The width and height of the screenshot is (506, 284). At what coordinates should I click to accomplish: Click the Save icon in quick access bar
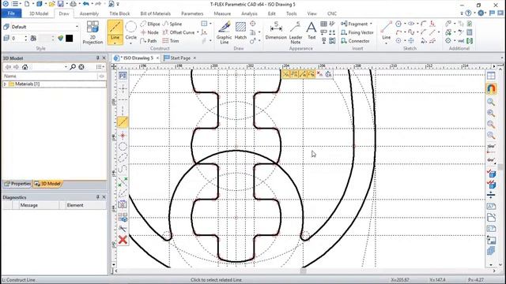pos(61,4)
